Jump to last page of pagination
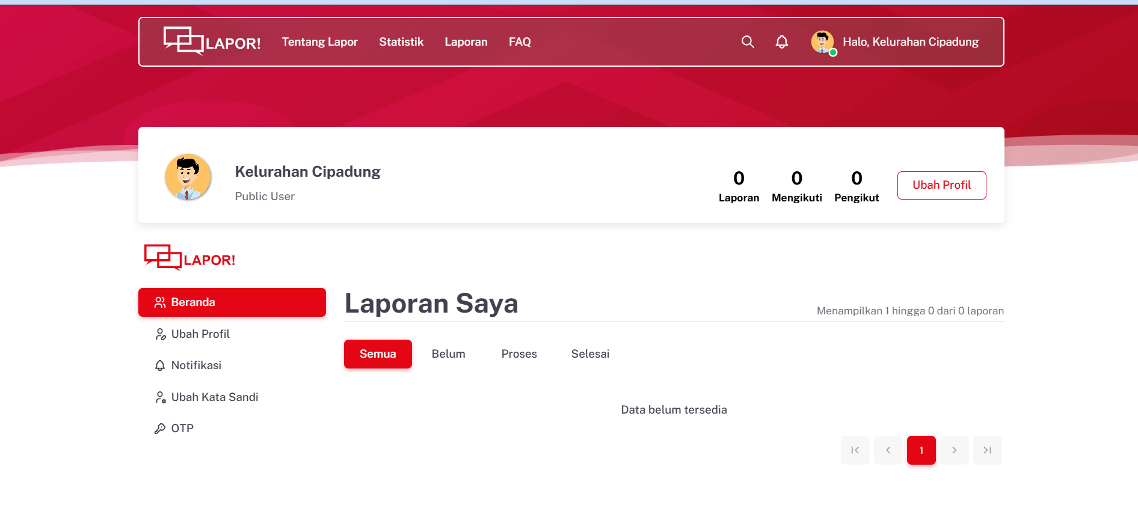The image size is (1138, 520). click(x=988, y=450)
